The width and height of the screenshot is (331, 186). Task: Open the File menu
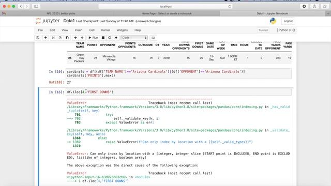(40, 30)
